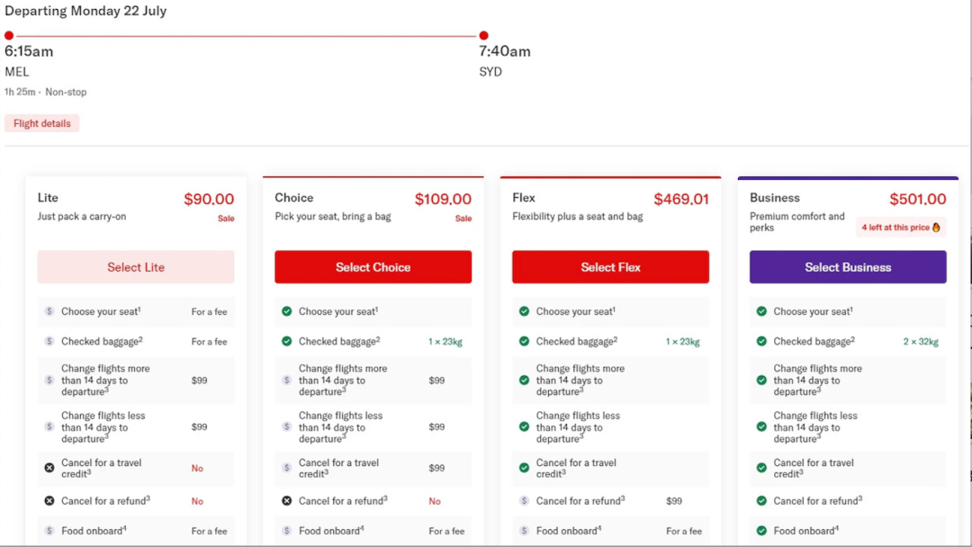
Task: Choose the Select Choice red button
Action: 373,267
